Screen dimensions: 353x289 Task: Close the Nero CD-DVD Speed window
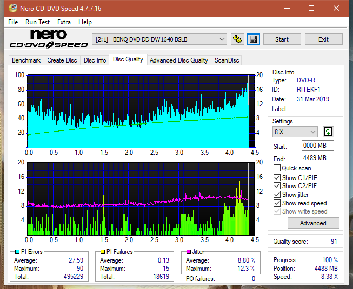tap(336, 8)
